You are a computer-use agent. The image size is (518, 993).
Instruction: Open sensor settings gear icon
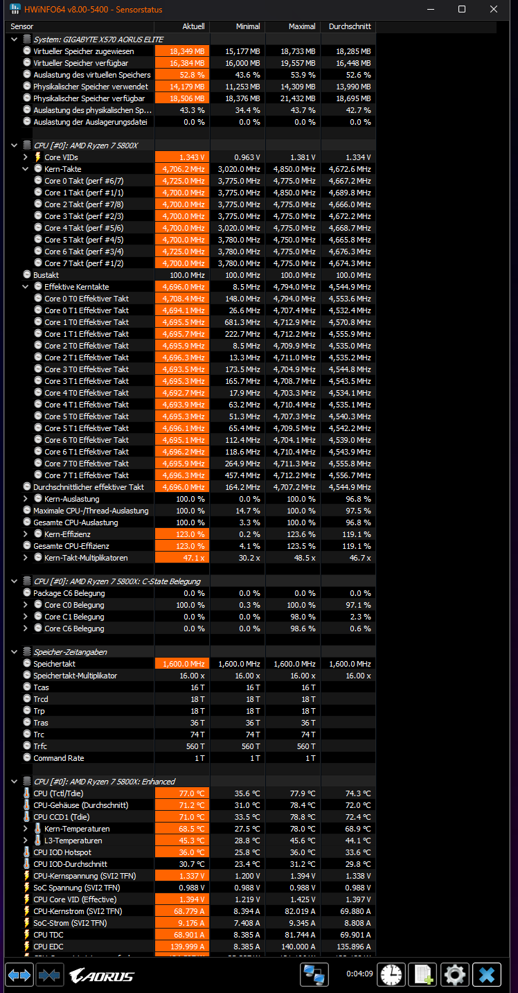455,975
